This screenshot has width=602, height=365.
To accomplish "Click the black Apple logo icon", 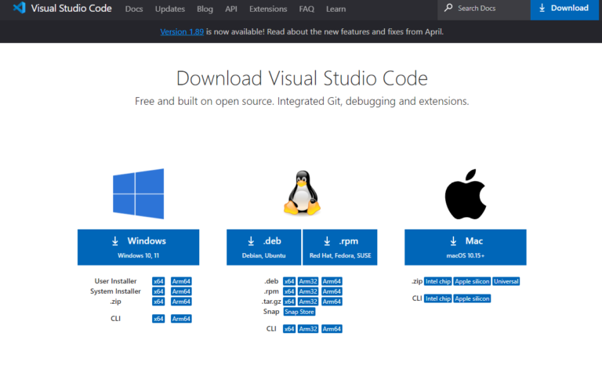I will 466,193.
